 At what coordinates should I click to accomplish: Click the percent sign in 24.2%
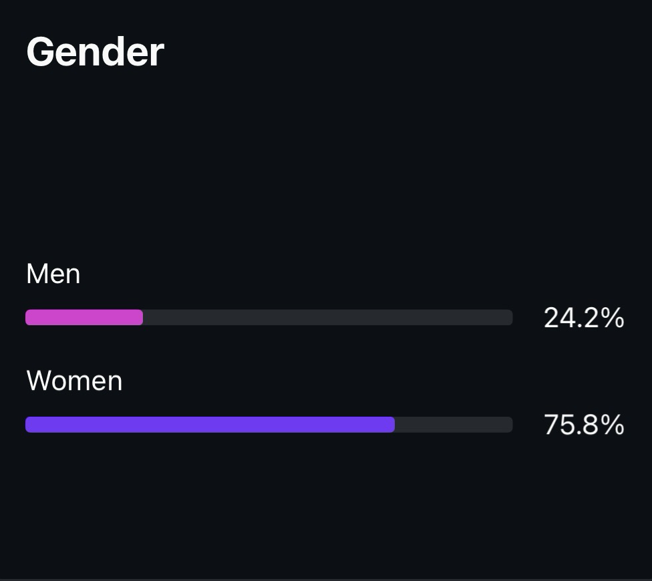613,318
